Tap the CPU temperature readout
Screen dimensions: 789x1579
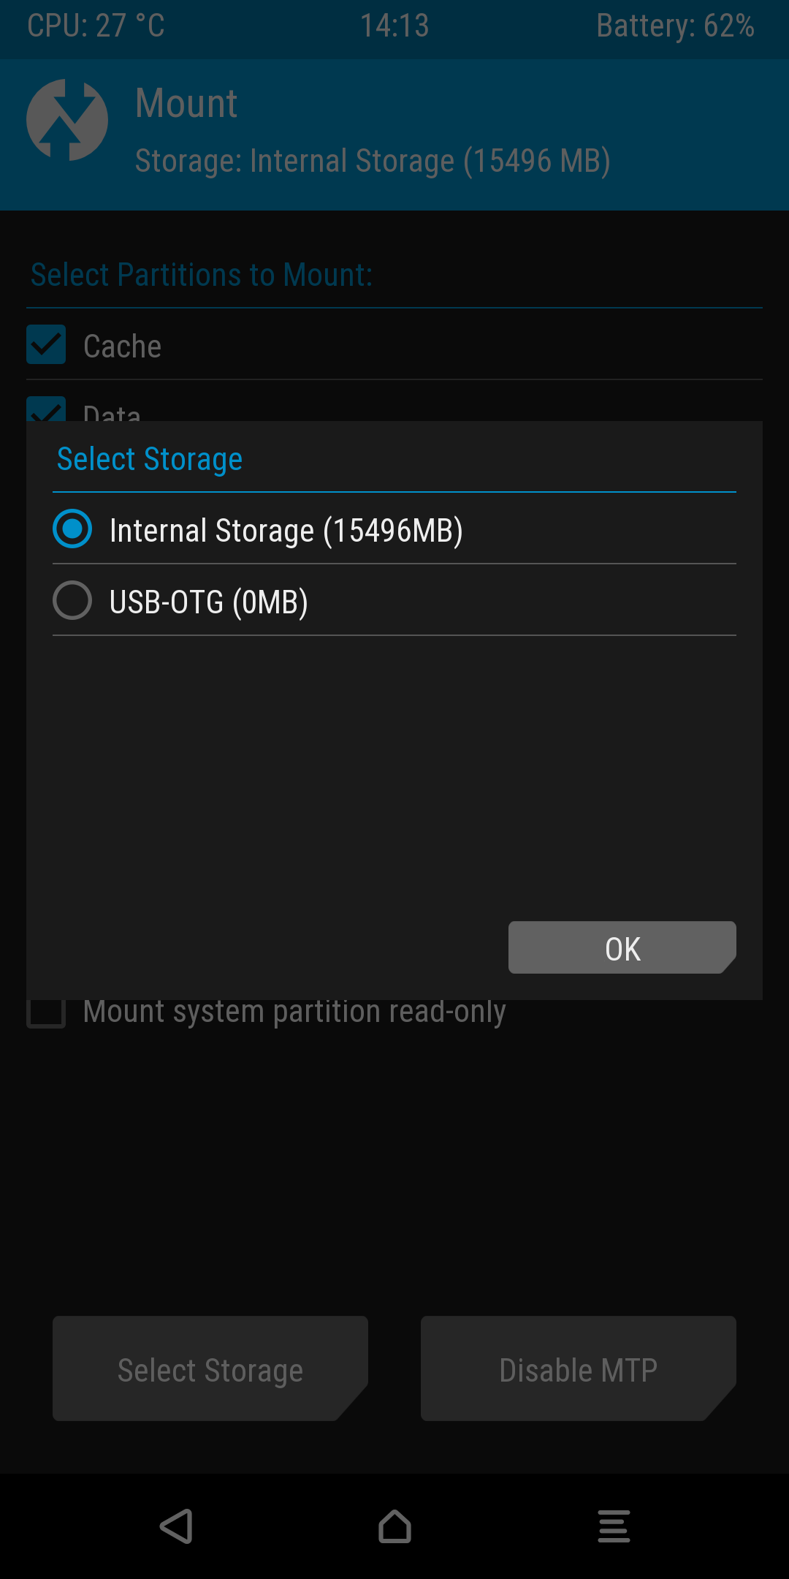[x=96, y=26]
